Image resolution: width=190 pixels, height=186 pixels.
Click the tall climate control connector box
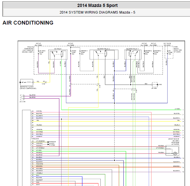(x=27, y=148)
